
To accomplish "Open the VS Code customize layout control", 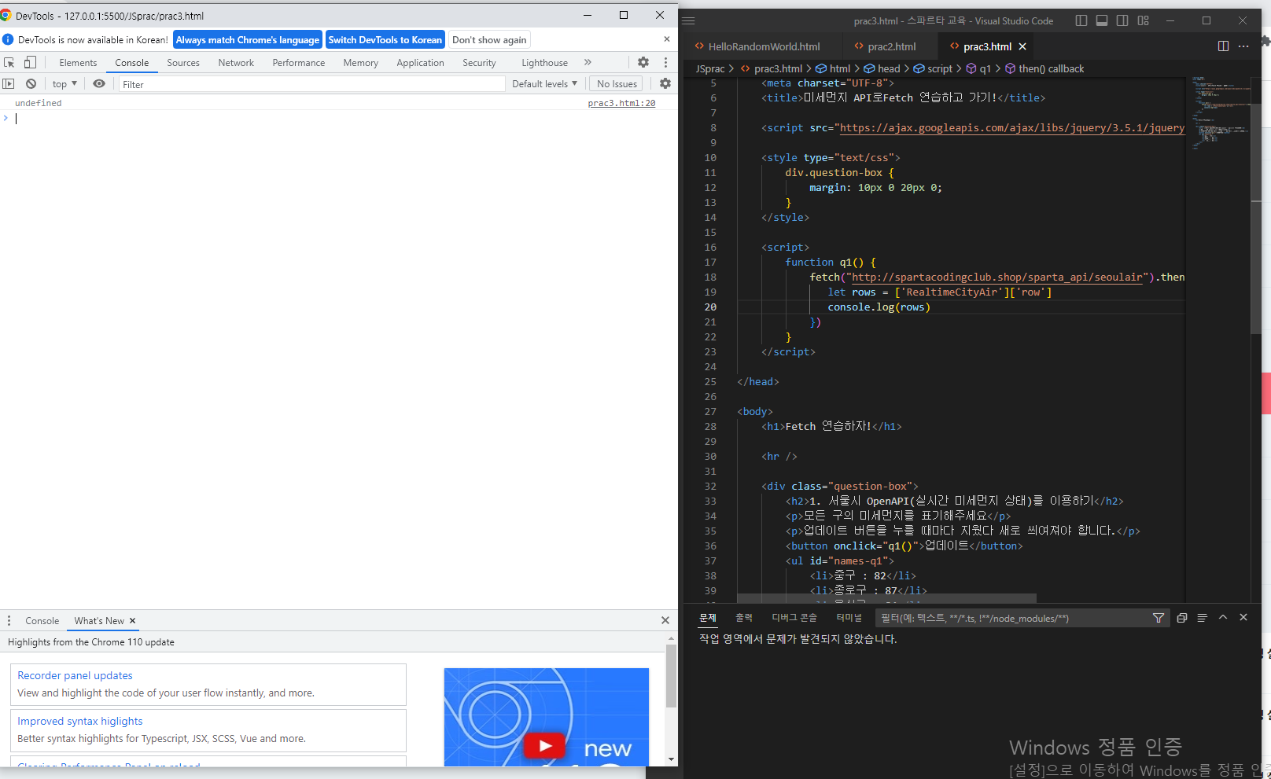I will pos(1144,21).
